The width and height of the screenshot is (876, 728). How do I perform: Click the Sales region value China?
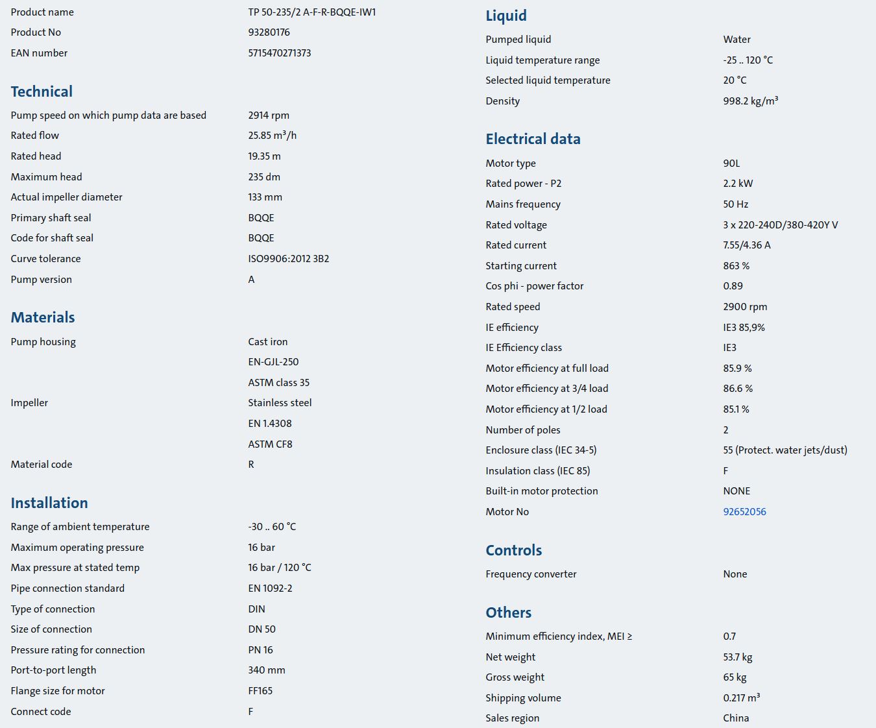click(x=736, y=718)
